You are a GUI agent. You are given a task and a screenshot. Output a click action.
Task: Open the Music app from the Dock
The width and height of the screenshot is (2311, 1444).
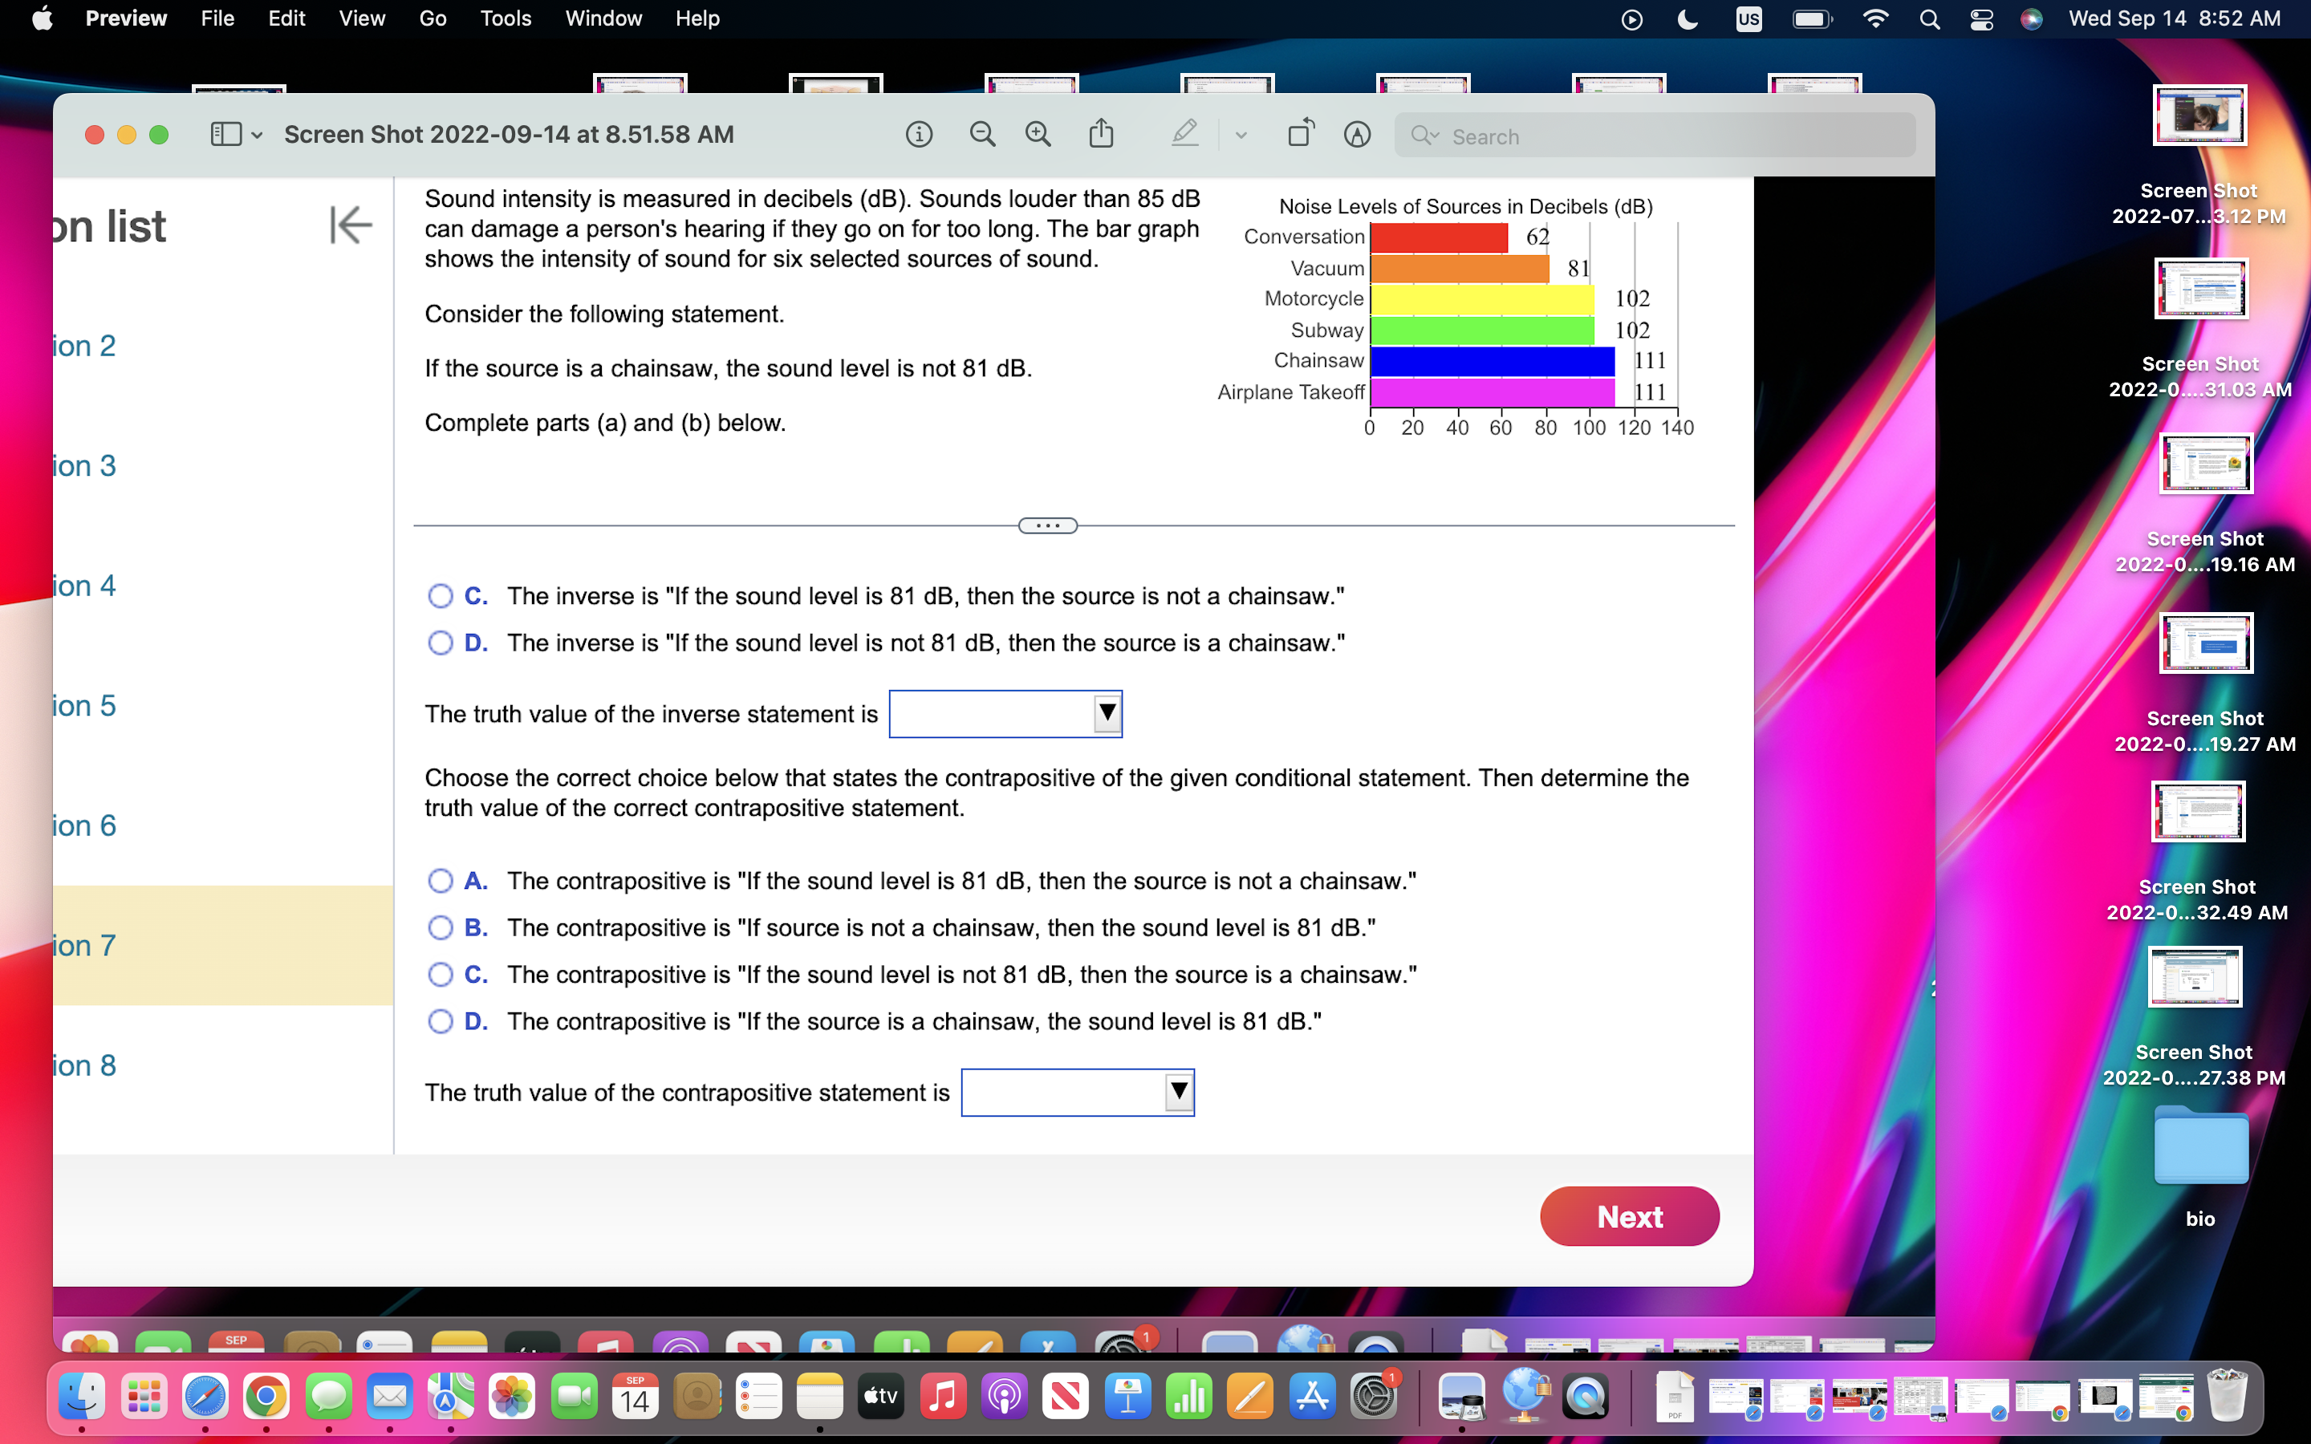pos(943,1395)
